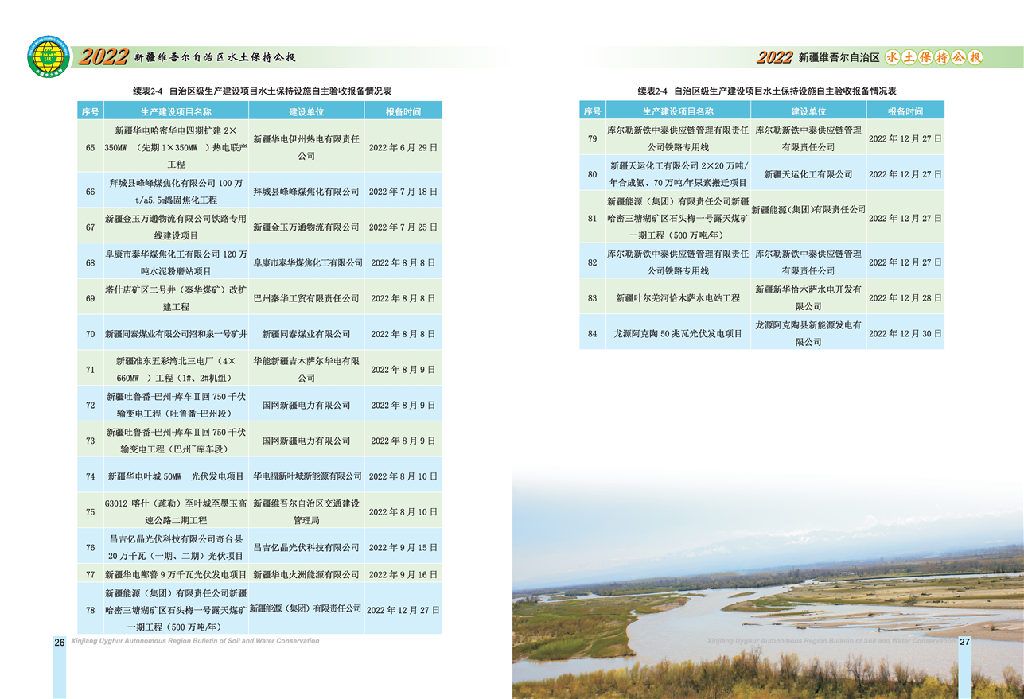1024x699 pixels.
Task: Click row 79 unit '库尔勒新铁中泰供应链管理有限责任公司'
Action: pos(808,138)
